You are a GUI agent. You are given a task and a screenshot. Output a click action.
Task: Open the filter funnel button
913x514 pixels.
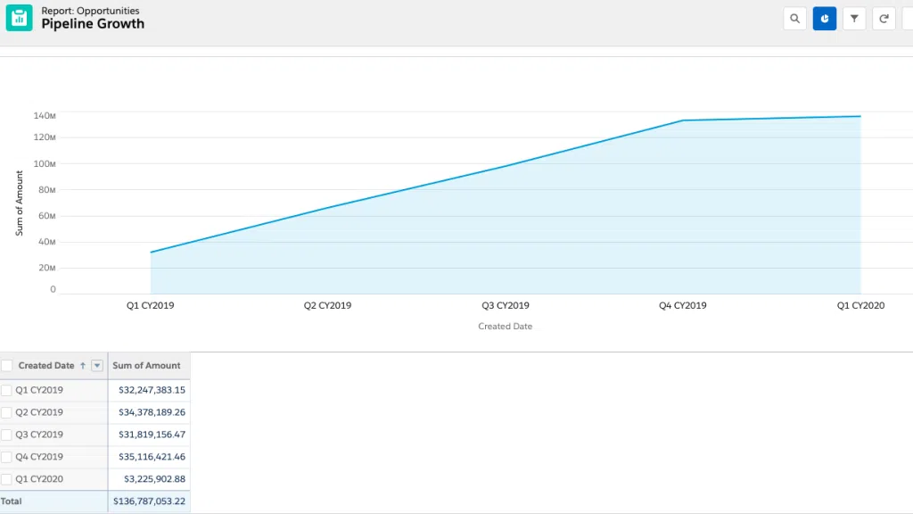(854, 19)
